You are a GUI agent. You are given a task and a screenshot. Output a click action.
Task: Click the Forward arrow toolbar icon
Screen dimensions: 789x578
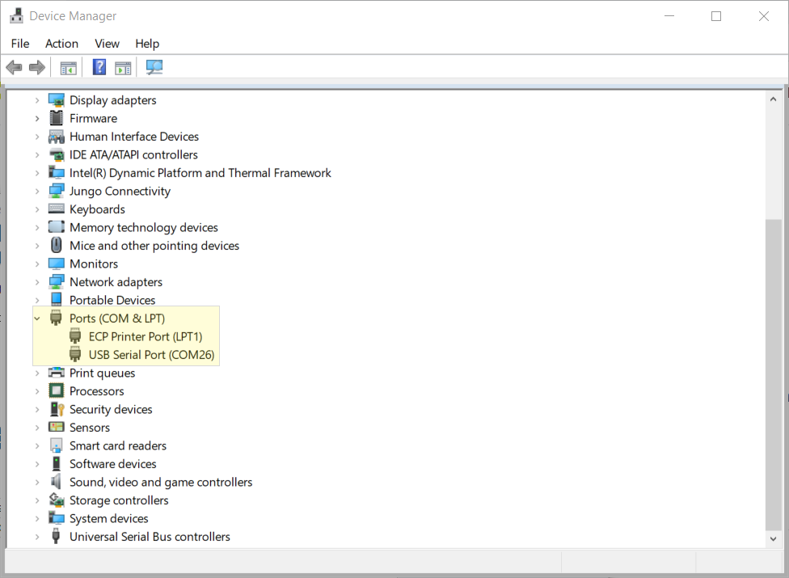(x=36, y=67)
